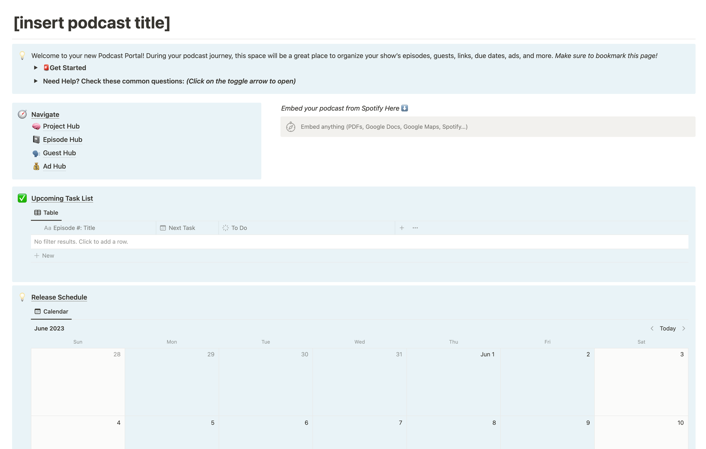Screen dimensions: 706x449
Task: Go to the next month in the calendar
Action: tap(684, 328)
